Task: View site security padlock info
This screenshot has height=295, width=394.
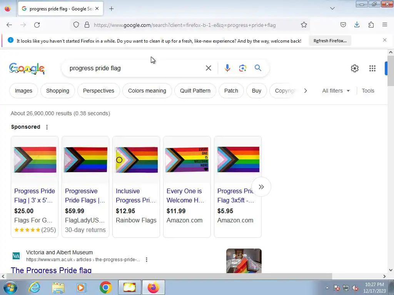Action: click(x=87, y=25)
